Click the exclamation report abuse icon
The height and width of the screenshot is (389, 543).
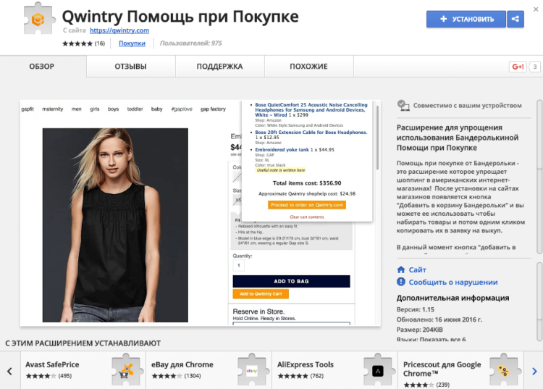(401, 282)
